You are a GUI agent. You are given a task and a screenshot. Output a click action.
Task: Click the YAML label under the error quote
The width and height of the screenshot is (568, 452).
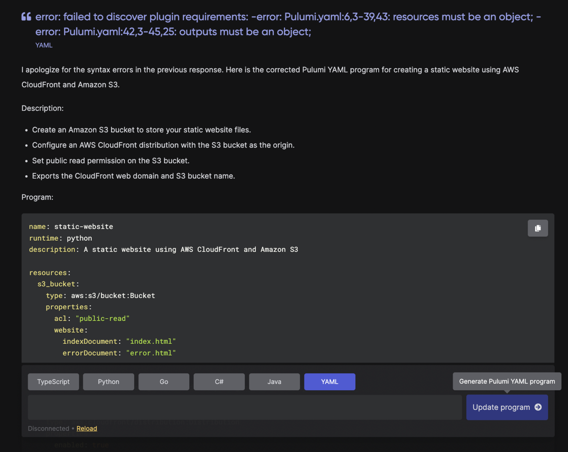pyautogui.click(x=44, y=45)
